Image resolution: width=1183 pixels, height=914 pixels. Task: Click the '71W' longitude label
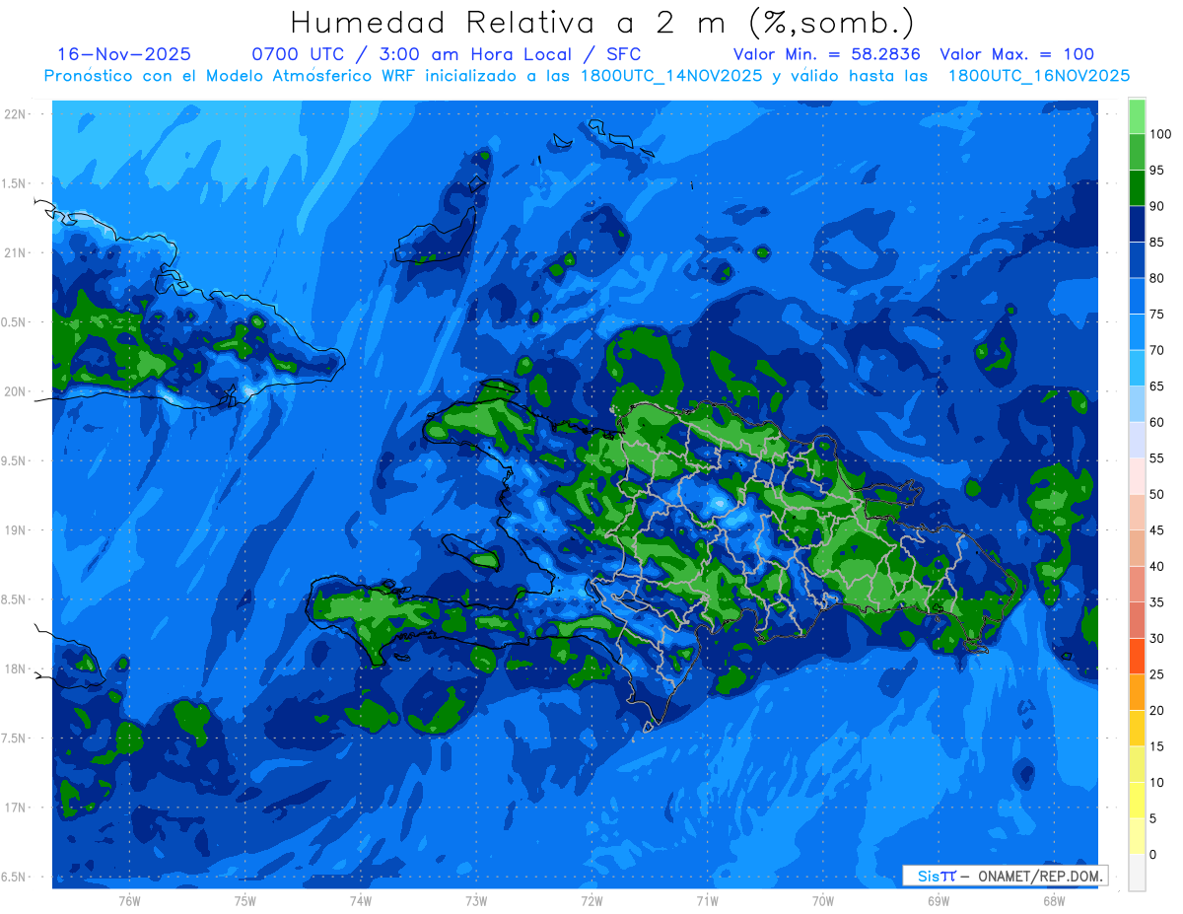coord(707,900)
